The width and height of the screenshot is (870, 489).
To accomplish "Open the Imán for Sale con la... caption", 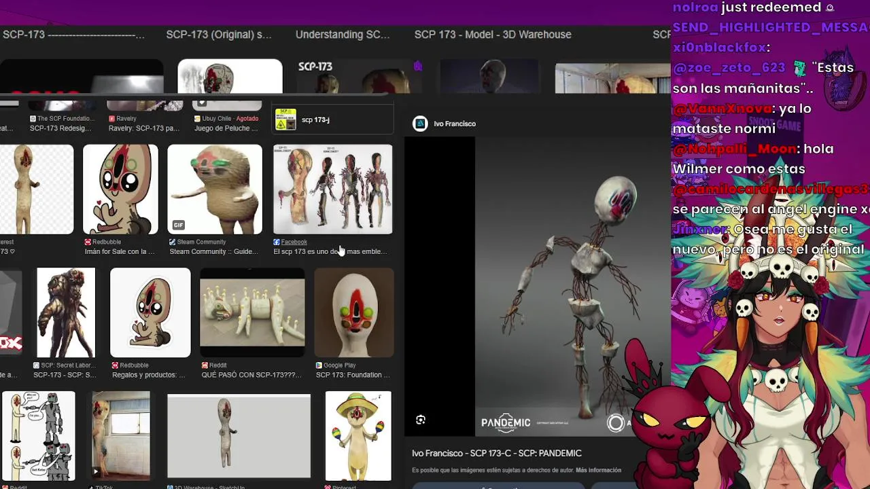I will tap(120, 251).
